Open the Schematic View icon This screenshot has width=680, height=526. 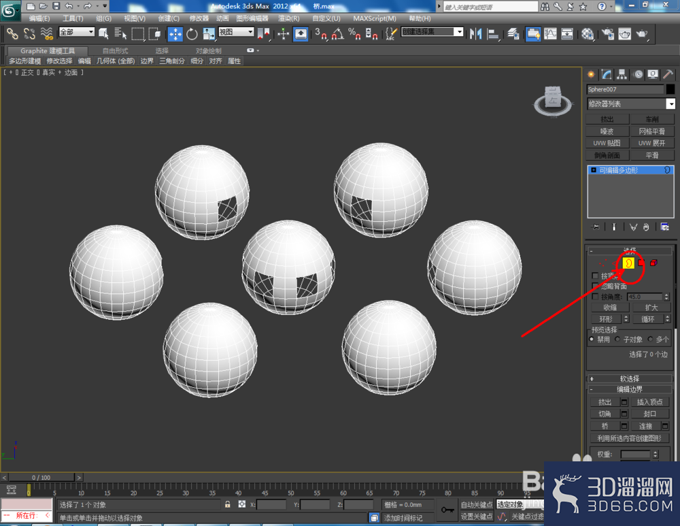(567, 34)
